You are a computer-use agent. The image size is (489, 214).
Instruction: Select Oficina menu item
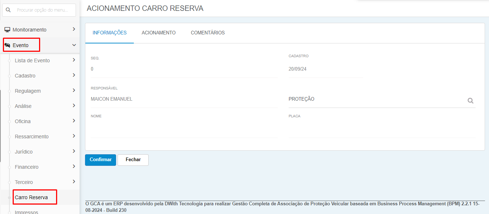click(x=22, y=121)
